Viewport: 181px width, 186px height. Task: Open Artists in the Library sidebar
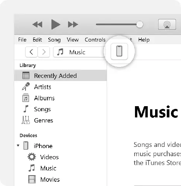pos(43,87)
